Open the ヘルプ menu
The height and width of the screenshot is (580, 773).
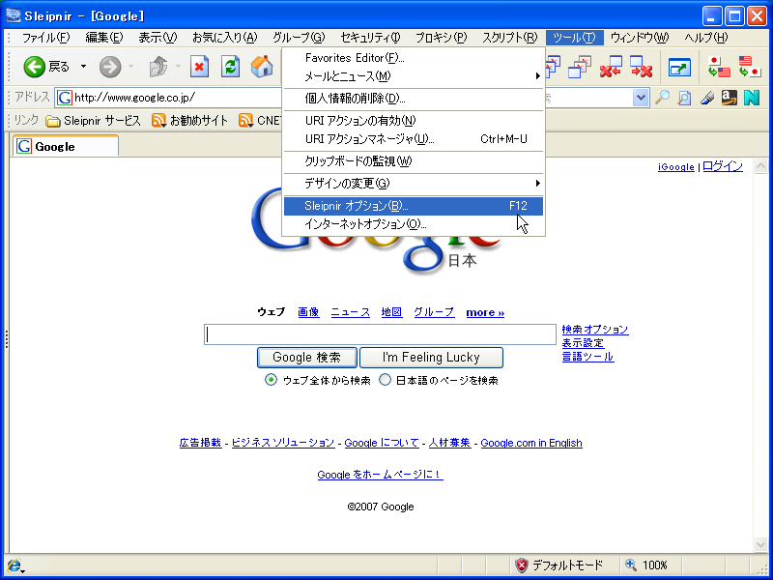[706, 38]
